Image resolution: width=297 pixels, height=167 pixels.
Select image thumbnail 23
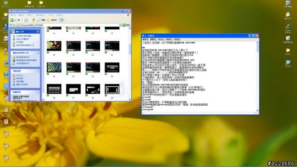(x=73, y=67)
